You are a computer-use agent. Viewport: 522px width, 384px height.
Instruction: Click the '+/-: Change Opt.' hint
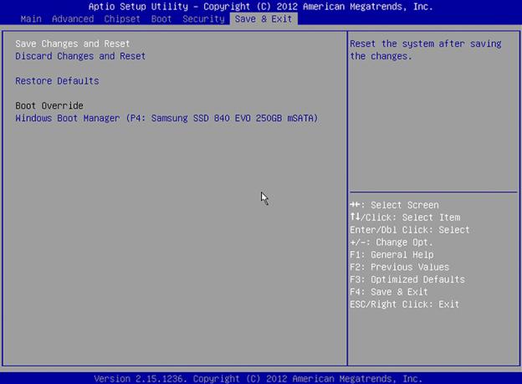391,242
